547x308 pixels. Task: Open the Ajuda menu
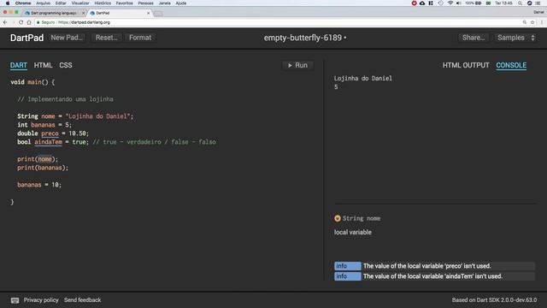180,3
